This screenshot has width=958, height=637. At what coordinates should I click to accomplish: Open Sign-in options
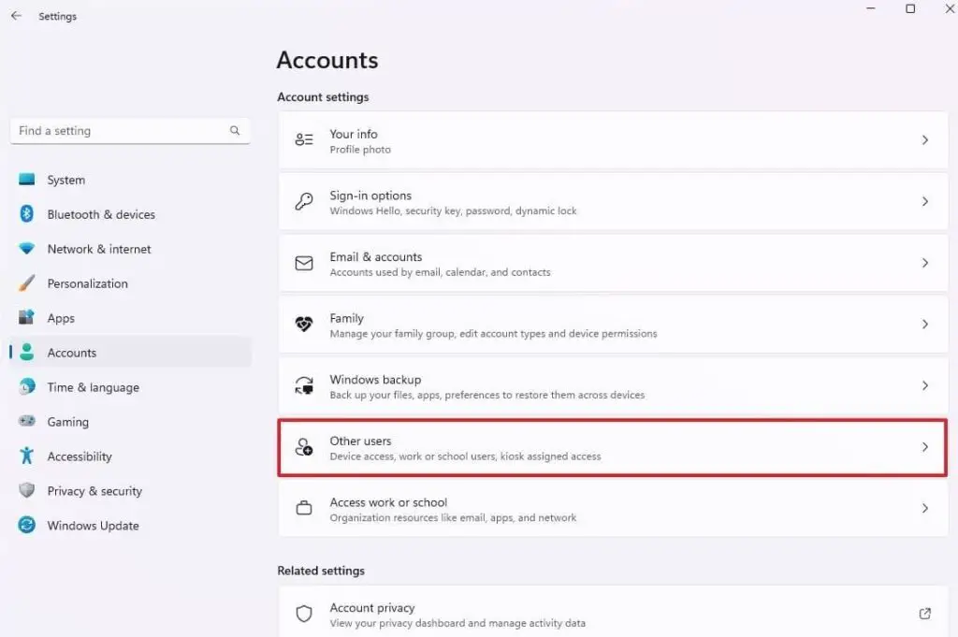pos(612,201)
